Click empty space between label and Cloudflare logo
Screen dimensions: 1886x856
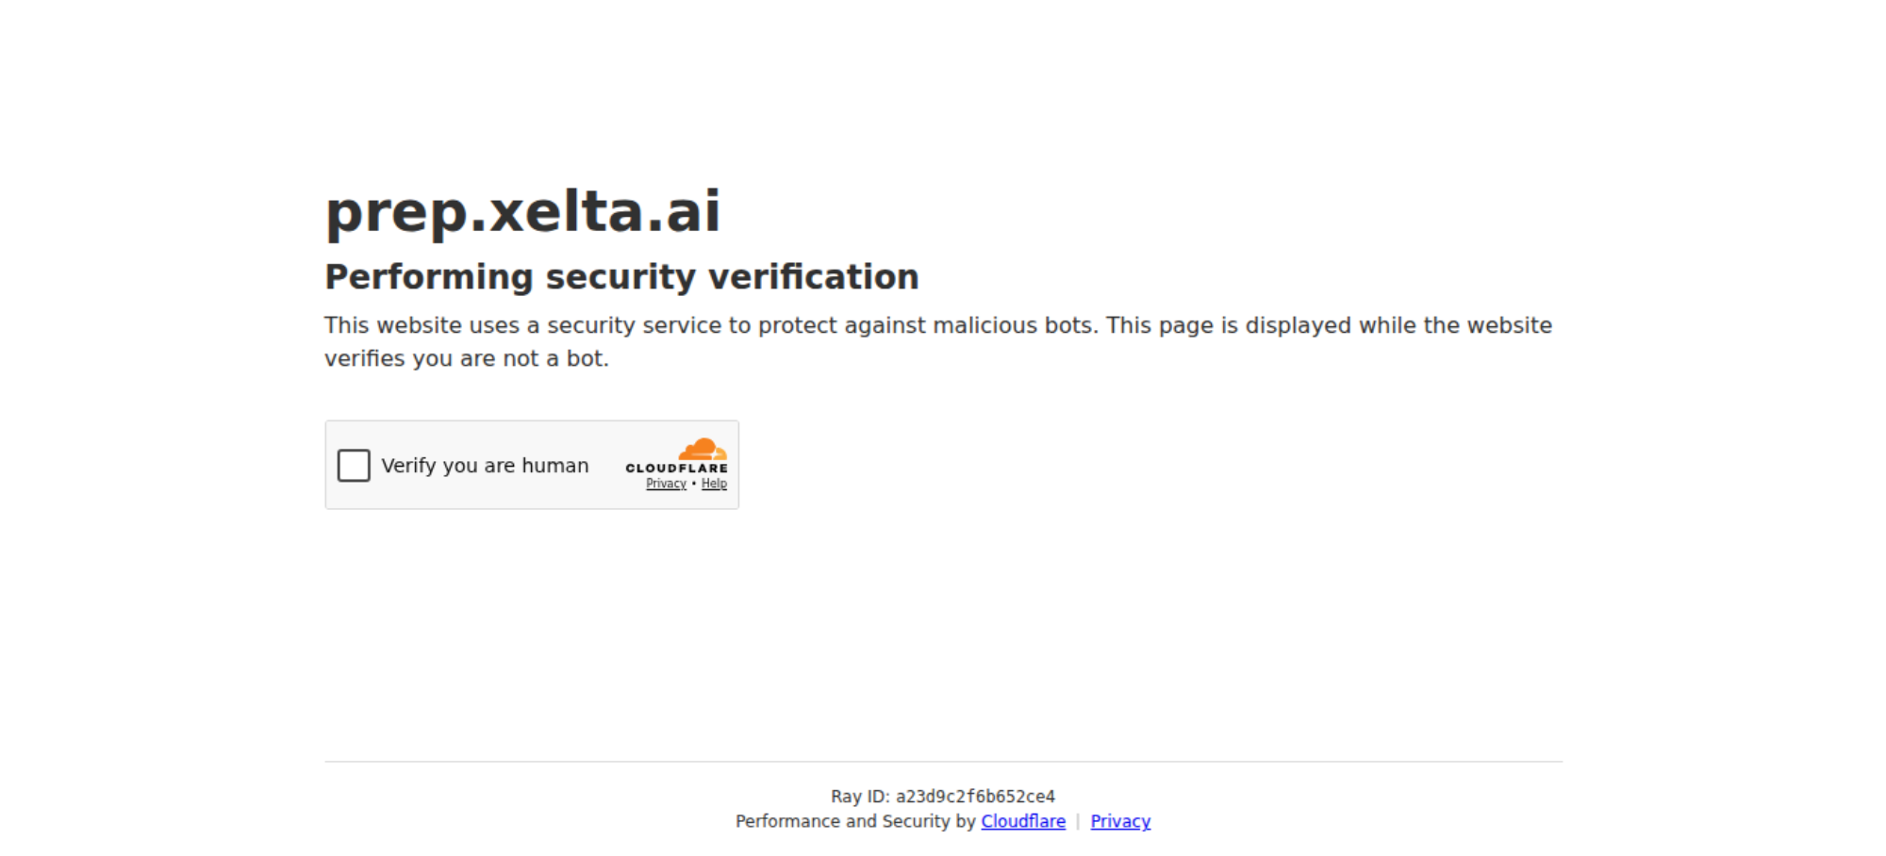pos(607,465)
